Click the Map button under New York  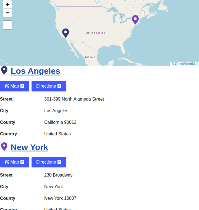click(15, 162)
